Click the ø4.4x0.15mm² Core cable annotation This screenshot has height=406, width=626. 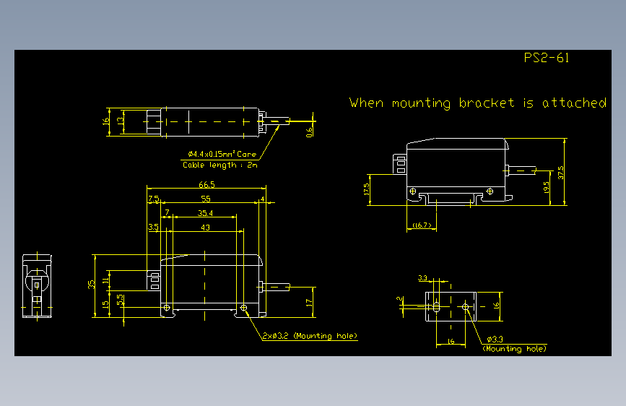click(222, 154)
